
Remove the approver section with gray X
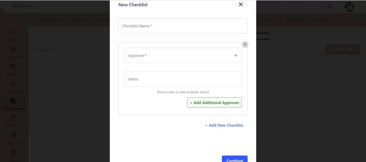(x=245, y=45)
